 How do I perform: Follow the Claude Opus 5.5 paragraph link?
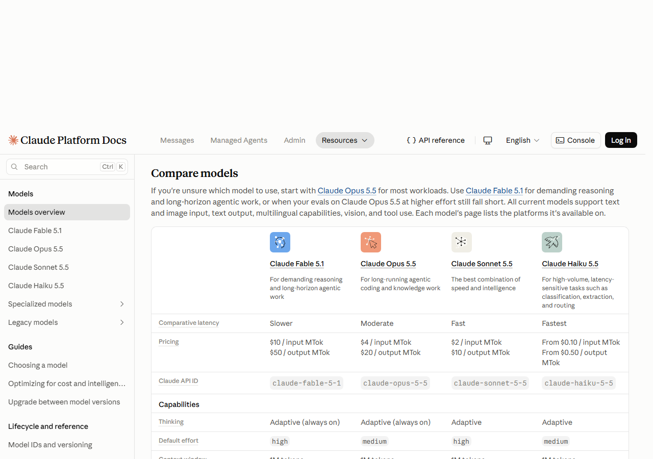click(347, 191)
